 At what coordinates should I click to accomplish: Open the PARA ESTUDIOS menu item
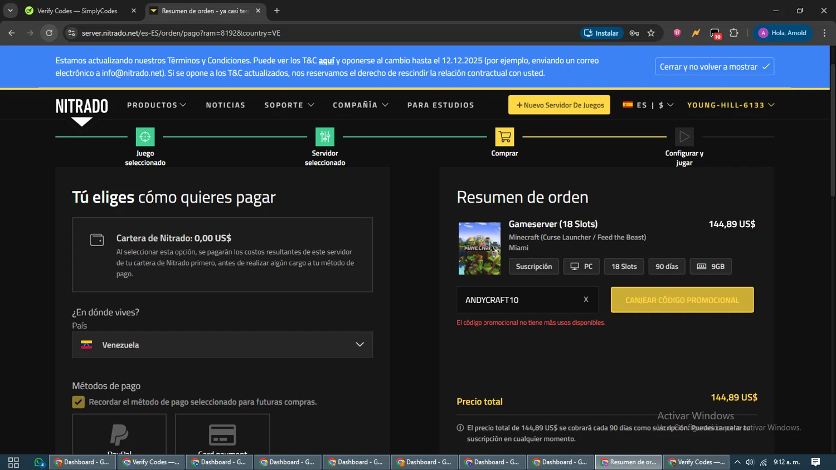[x=441, y=105]
